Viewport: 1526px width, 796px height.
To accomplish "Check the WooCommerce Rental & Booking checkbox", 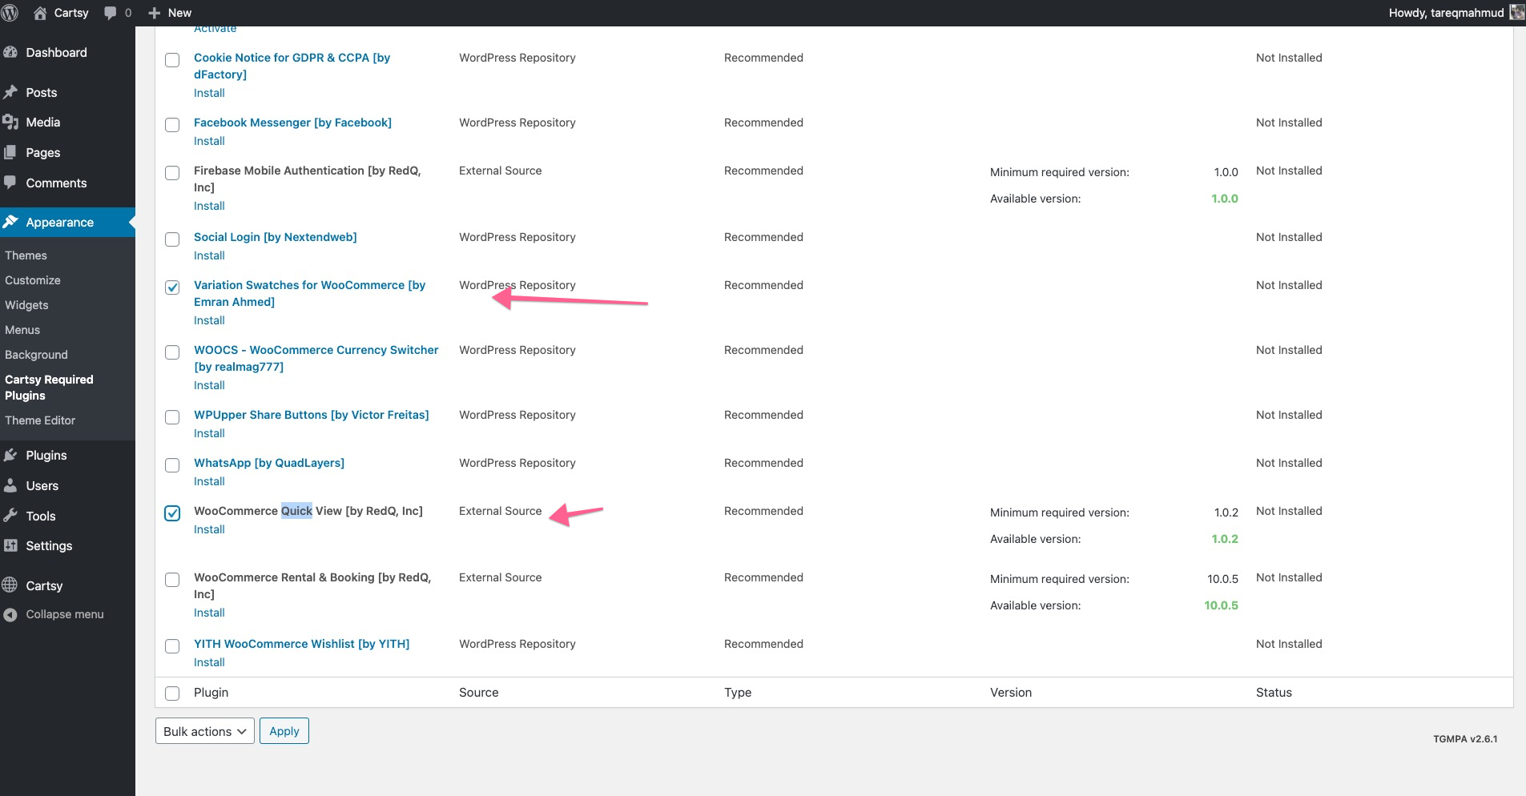I will click(x=172, y=580).
